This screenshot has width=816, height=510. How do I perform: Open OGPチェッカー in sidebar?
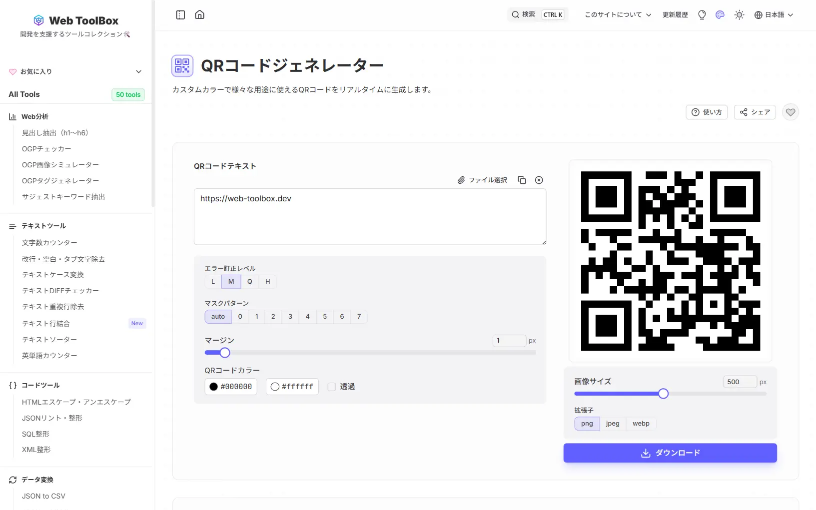[x=46, y=149]
